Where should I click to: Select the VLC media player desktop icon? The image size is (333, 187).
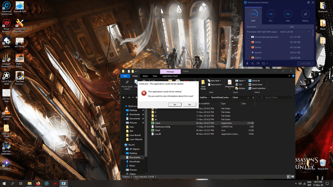pyautogui.click(x=6, y=113)
